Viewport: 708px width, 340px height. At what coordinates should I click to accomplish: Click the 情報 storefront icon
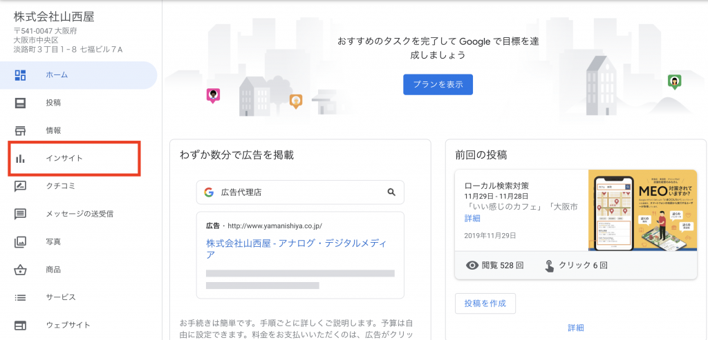coord(20,131)
